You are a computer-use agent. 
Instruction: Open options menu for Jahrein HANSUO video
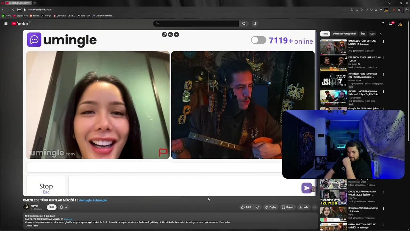pyautogui.click(x=383, y=91)
